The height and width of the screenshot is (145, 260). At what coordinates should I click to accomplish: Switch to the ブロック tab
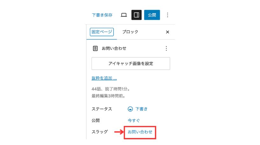130,32
